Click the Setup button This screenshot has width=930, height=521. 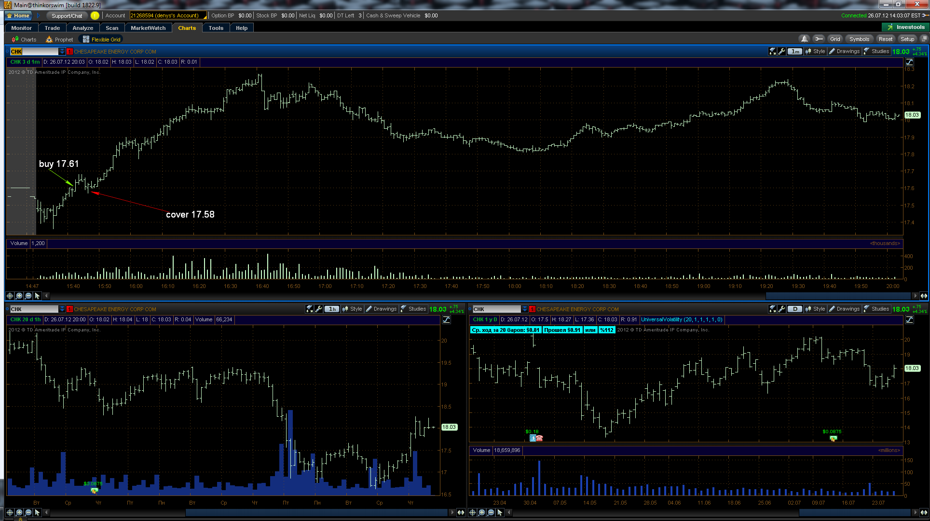pyautogui.click(x=907, y=39)
